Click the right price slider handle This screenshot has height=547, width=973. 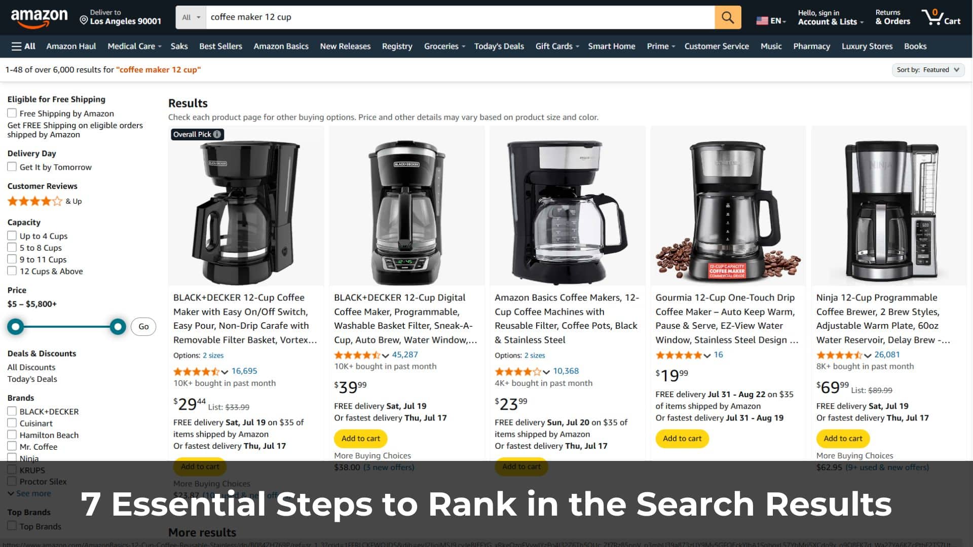[x=118, y=327]
